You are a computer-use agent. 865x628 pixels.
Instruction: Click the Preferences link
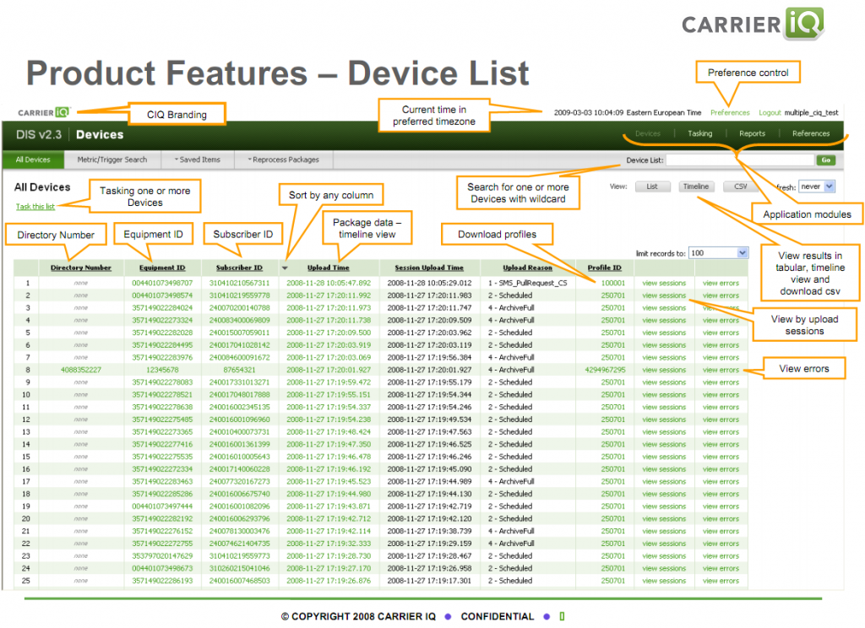coord(730,112)
